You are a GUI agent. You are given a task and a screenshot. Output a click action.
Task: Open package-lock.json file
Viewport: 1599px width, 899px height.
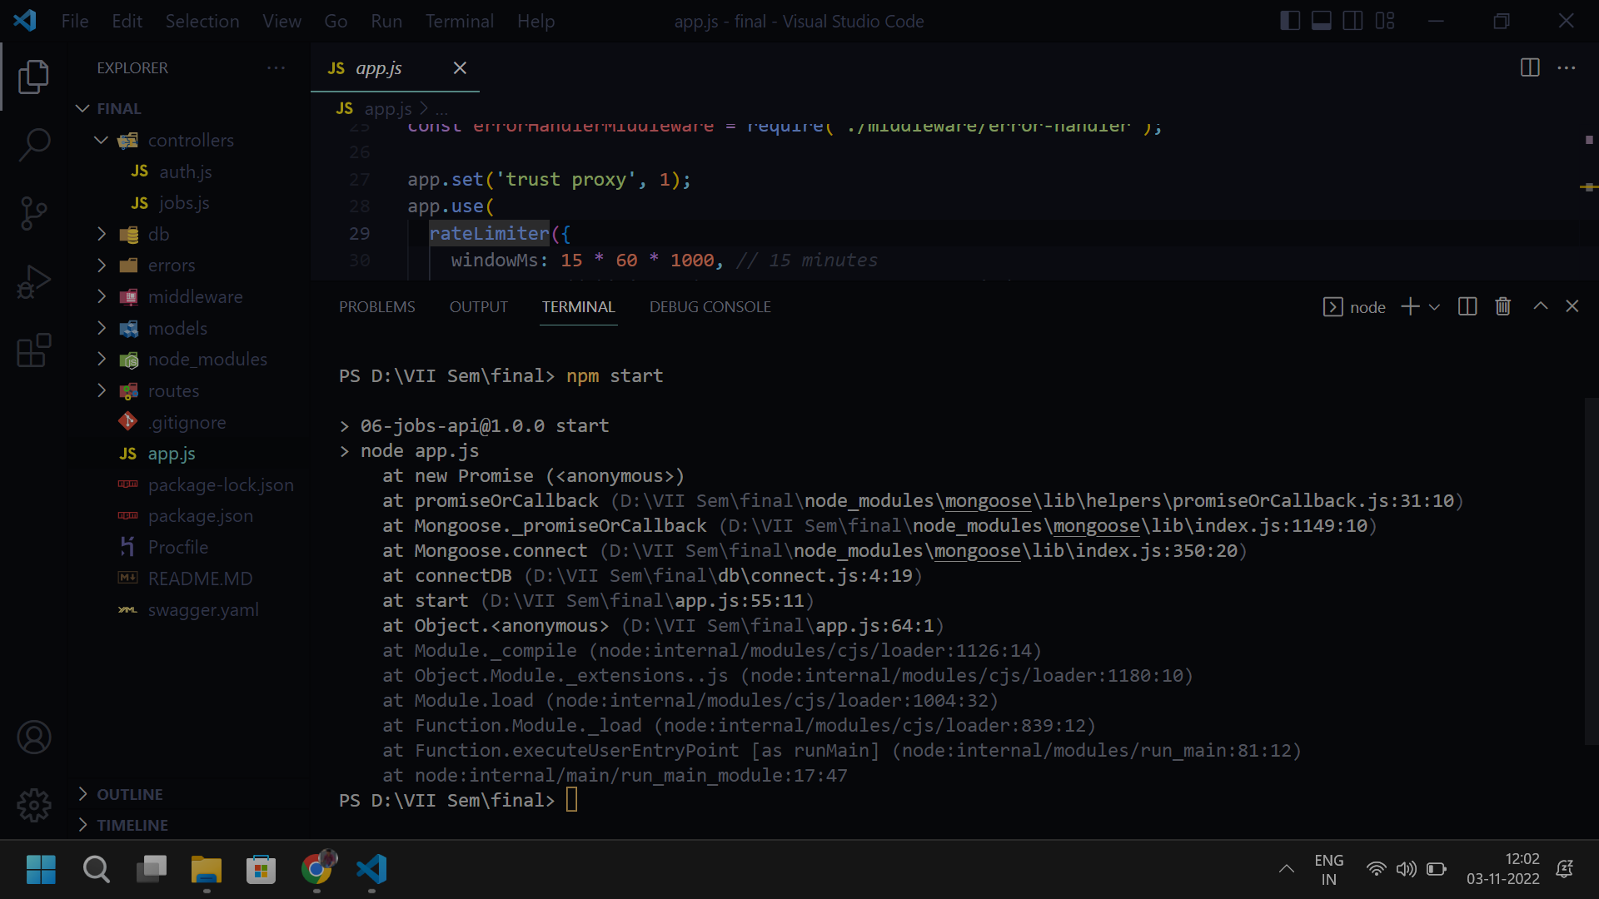point(189,484)
